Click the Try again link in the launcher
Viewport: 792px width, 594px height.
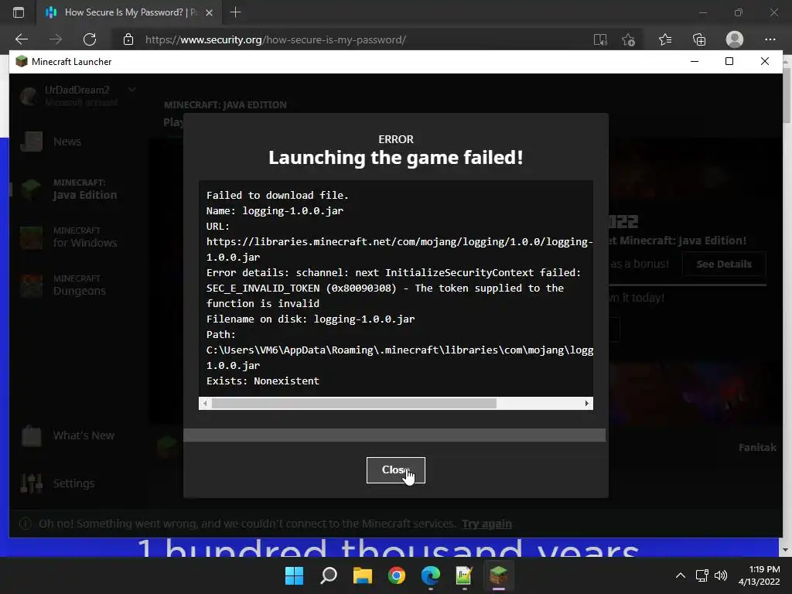click(486, 524)
